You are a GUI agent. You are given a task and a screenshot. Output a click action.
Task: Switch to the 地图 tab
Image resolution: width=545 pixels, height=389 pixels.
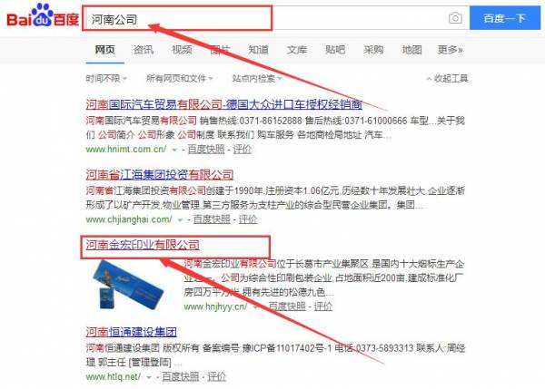411,50
